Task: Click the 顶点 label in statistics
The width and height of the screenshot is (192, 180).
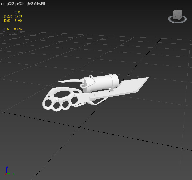Action: click(x=7, y=20)
